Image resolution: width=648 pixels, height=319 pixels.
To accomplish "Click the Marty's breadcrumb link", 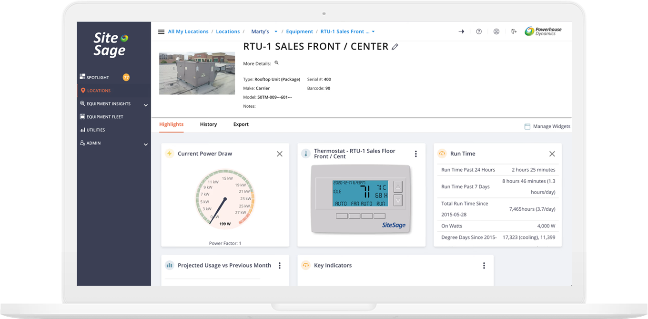I will [x=260, y=31].
